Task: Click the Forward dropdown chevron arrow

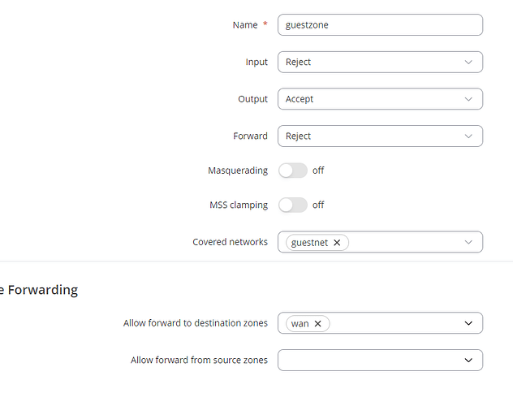Action: (x=468, y=136)
